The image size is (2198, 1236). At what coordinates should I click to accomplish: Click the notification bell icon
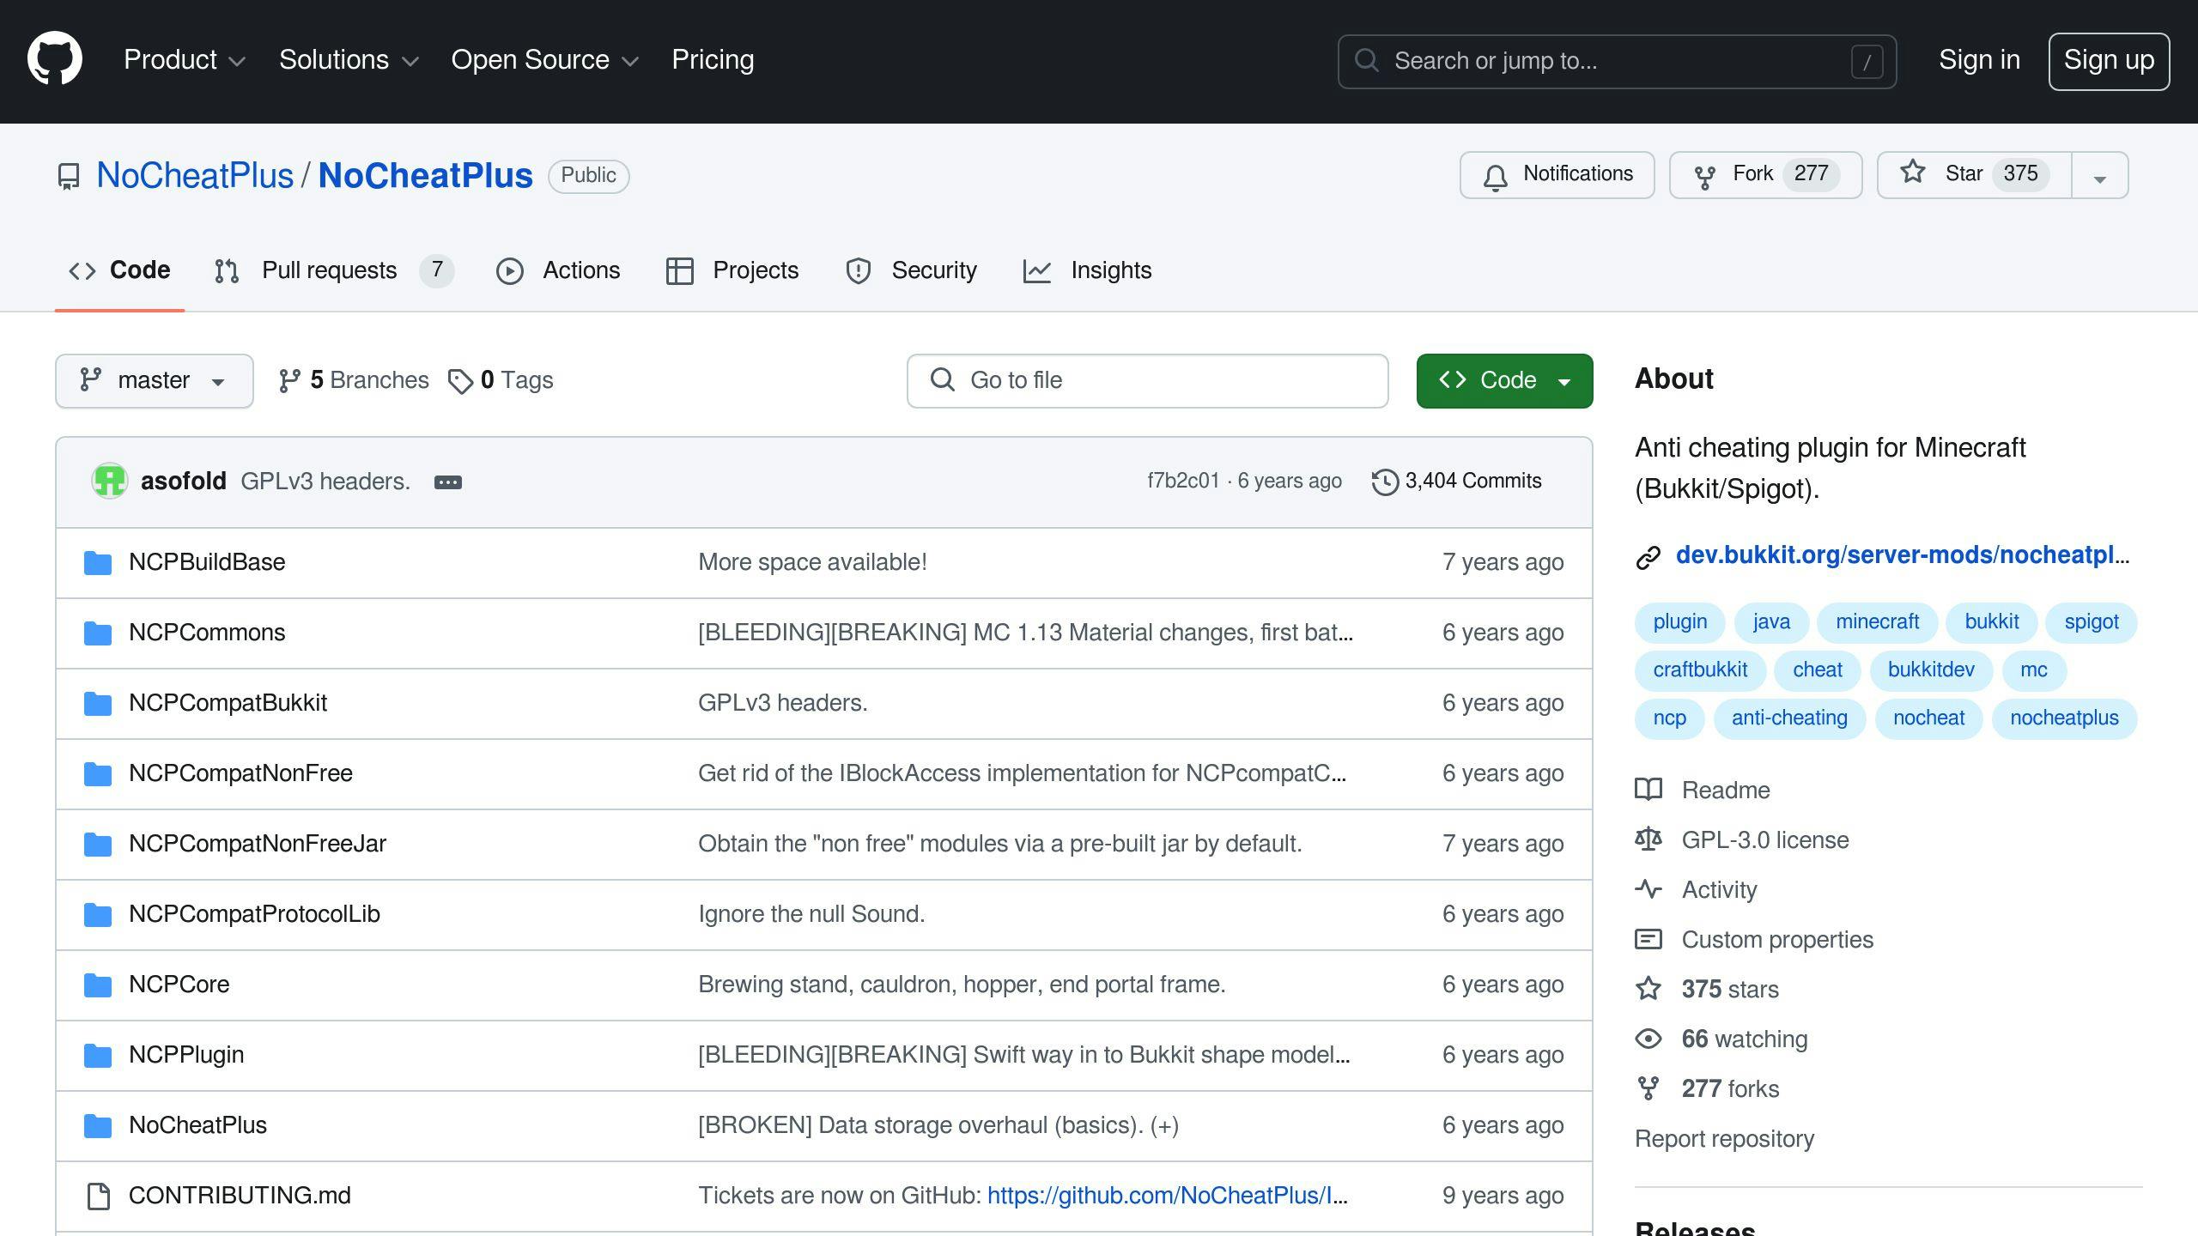point(1495,176)
